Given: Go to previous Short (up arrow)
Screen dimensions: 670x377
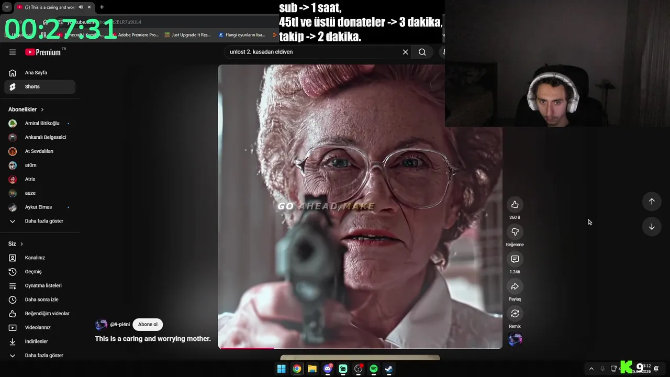Looking at the screenshot, I should pos(652,202).
